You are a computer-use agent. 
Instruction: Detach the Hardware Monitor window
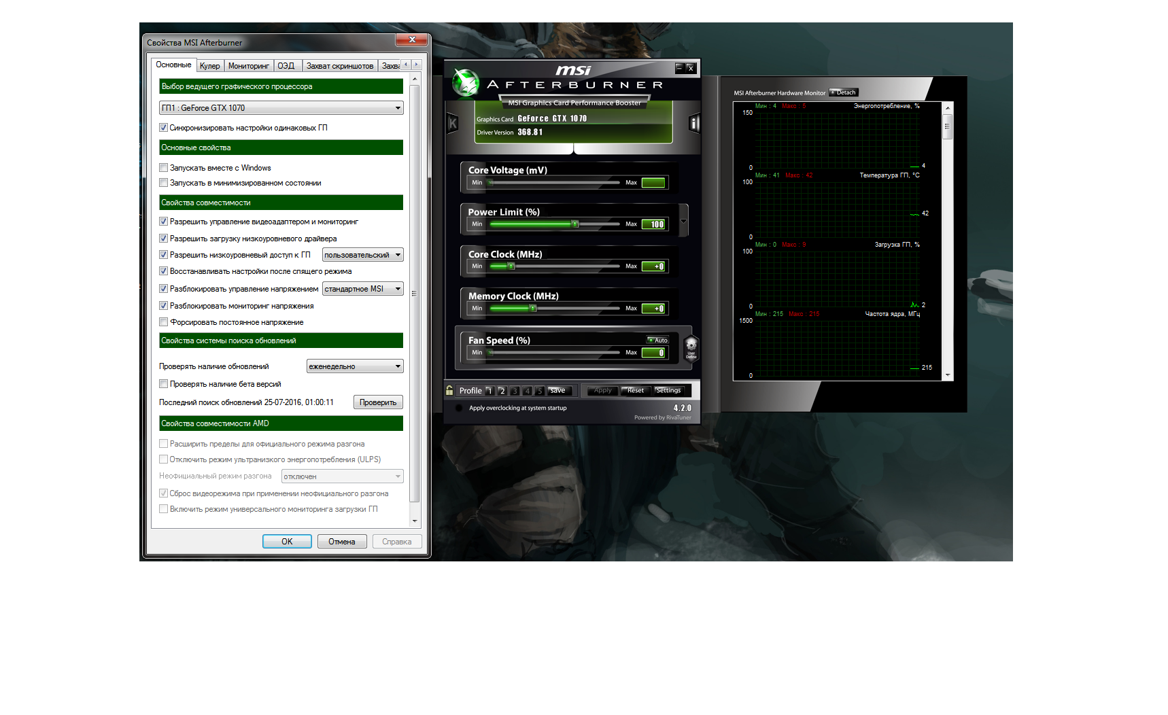coord(844,92)
